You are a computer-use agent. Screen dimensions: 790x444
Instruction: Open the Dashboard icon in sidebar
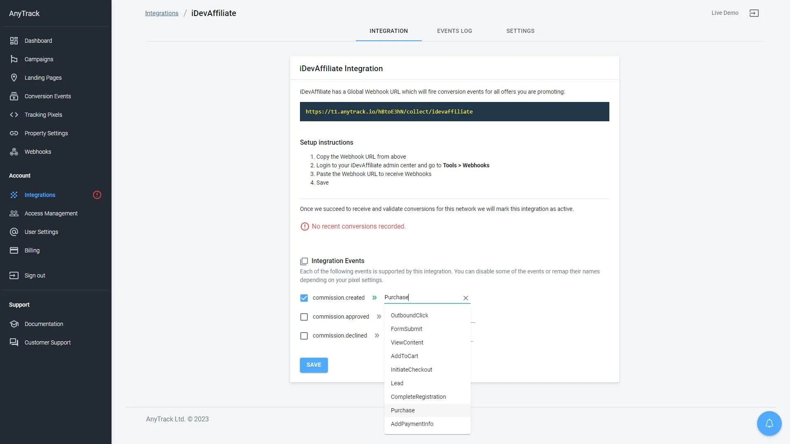click(14, 41)
